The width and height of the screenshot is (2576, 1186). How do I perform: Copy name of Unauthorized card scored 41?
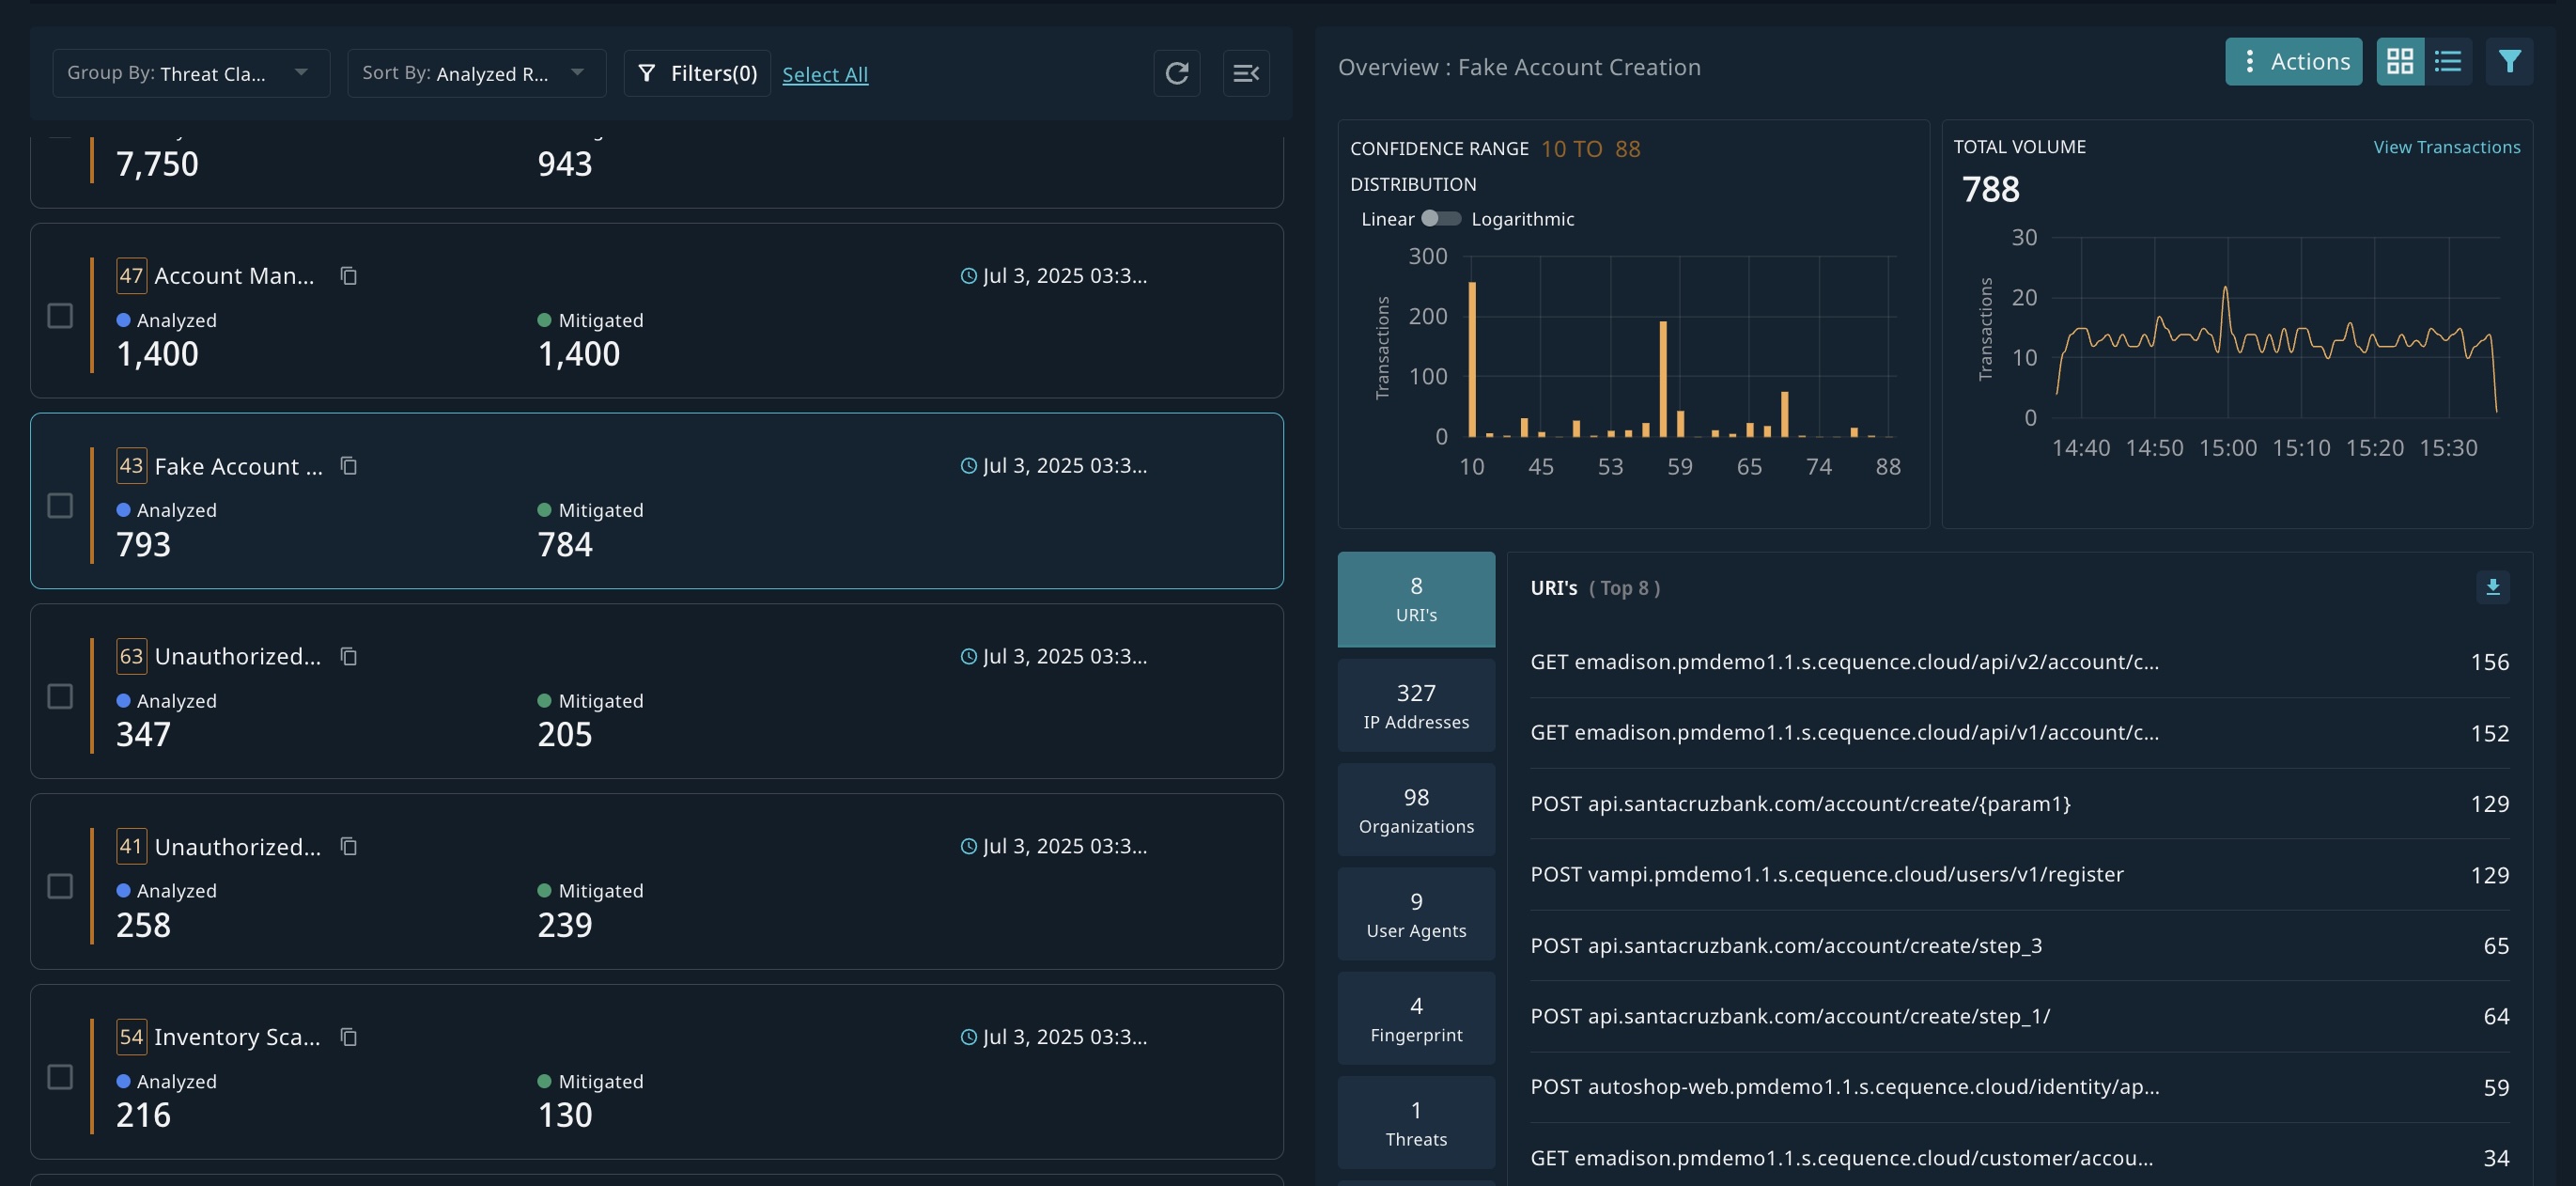click(348, 846)
